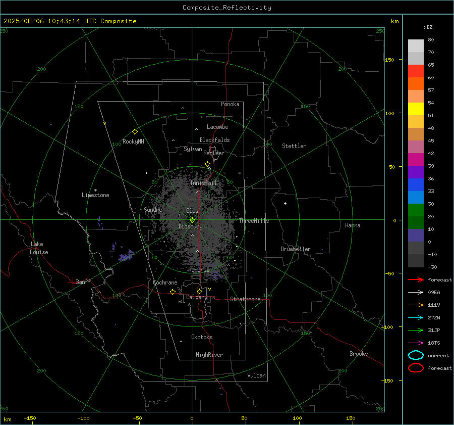Click the Blackfalds town label
454x425 pixels.
pos(214,140)
